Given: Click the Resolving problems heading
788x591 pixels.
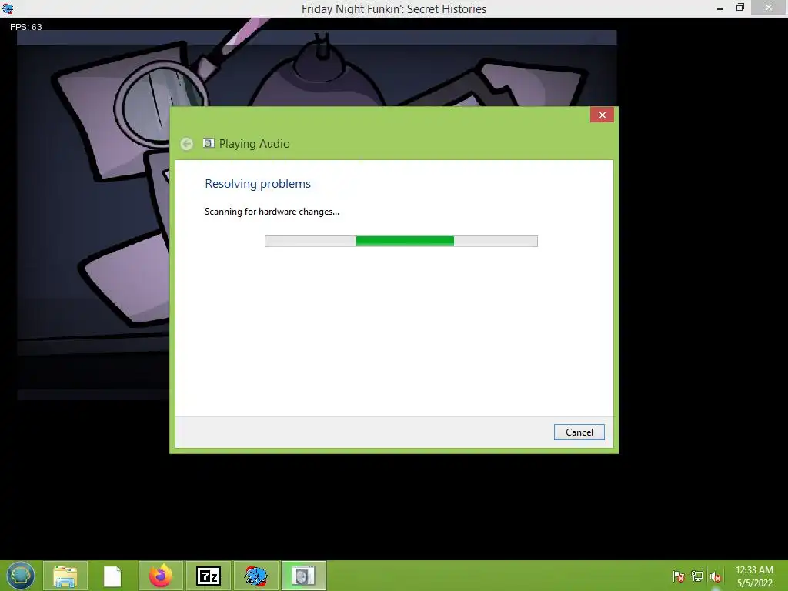Looking at the screenshot, I should point(258,184).
